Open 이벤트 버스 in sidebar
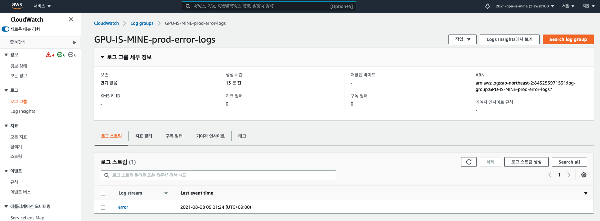The width and height of the screenshot is (600, 221). pos(21,192)
